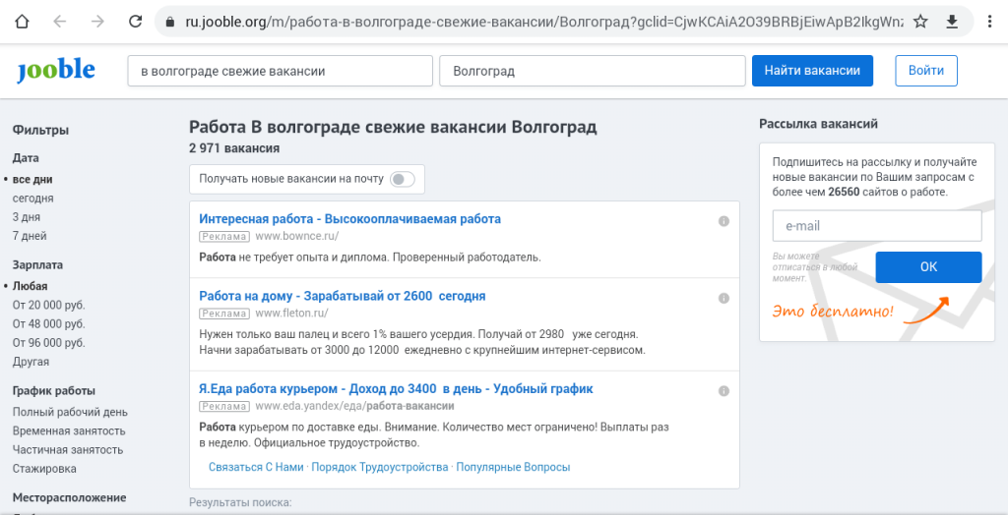
Task: Click the info icon beside the bownce.ru ad
Action: point(724,221)
